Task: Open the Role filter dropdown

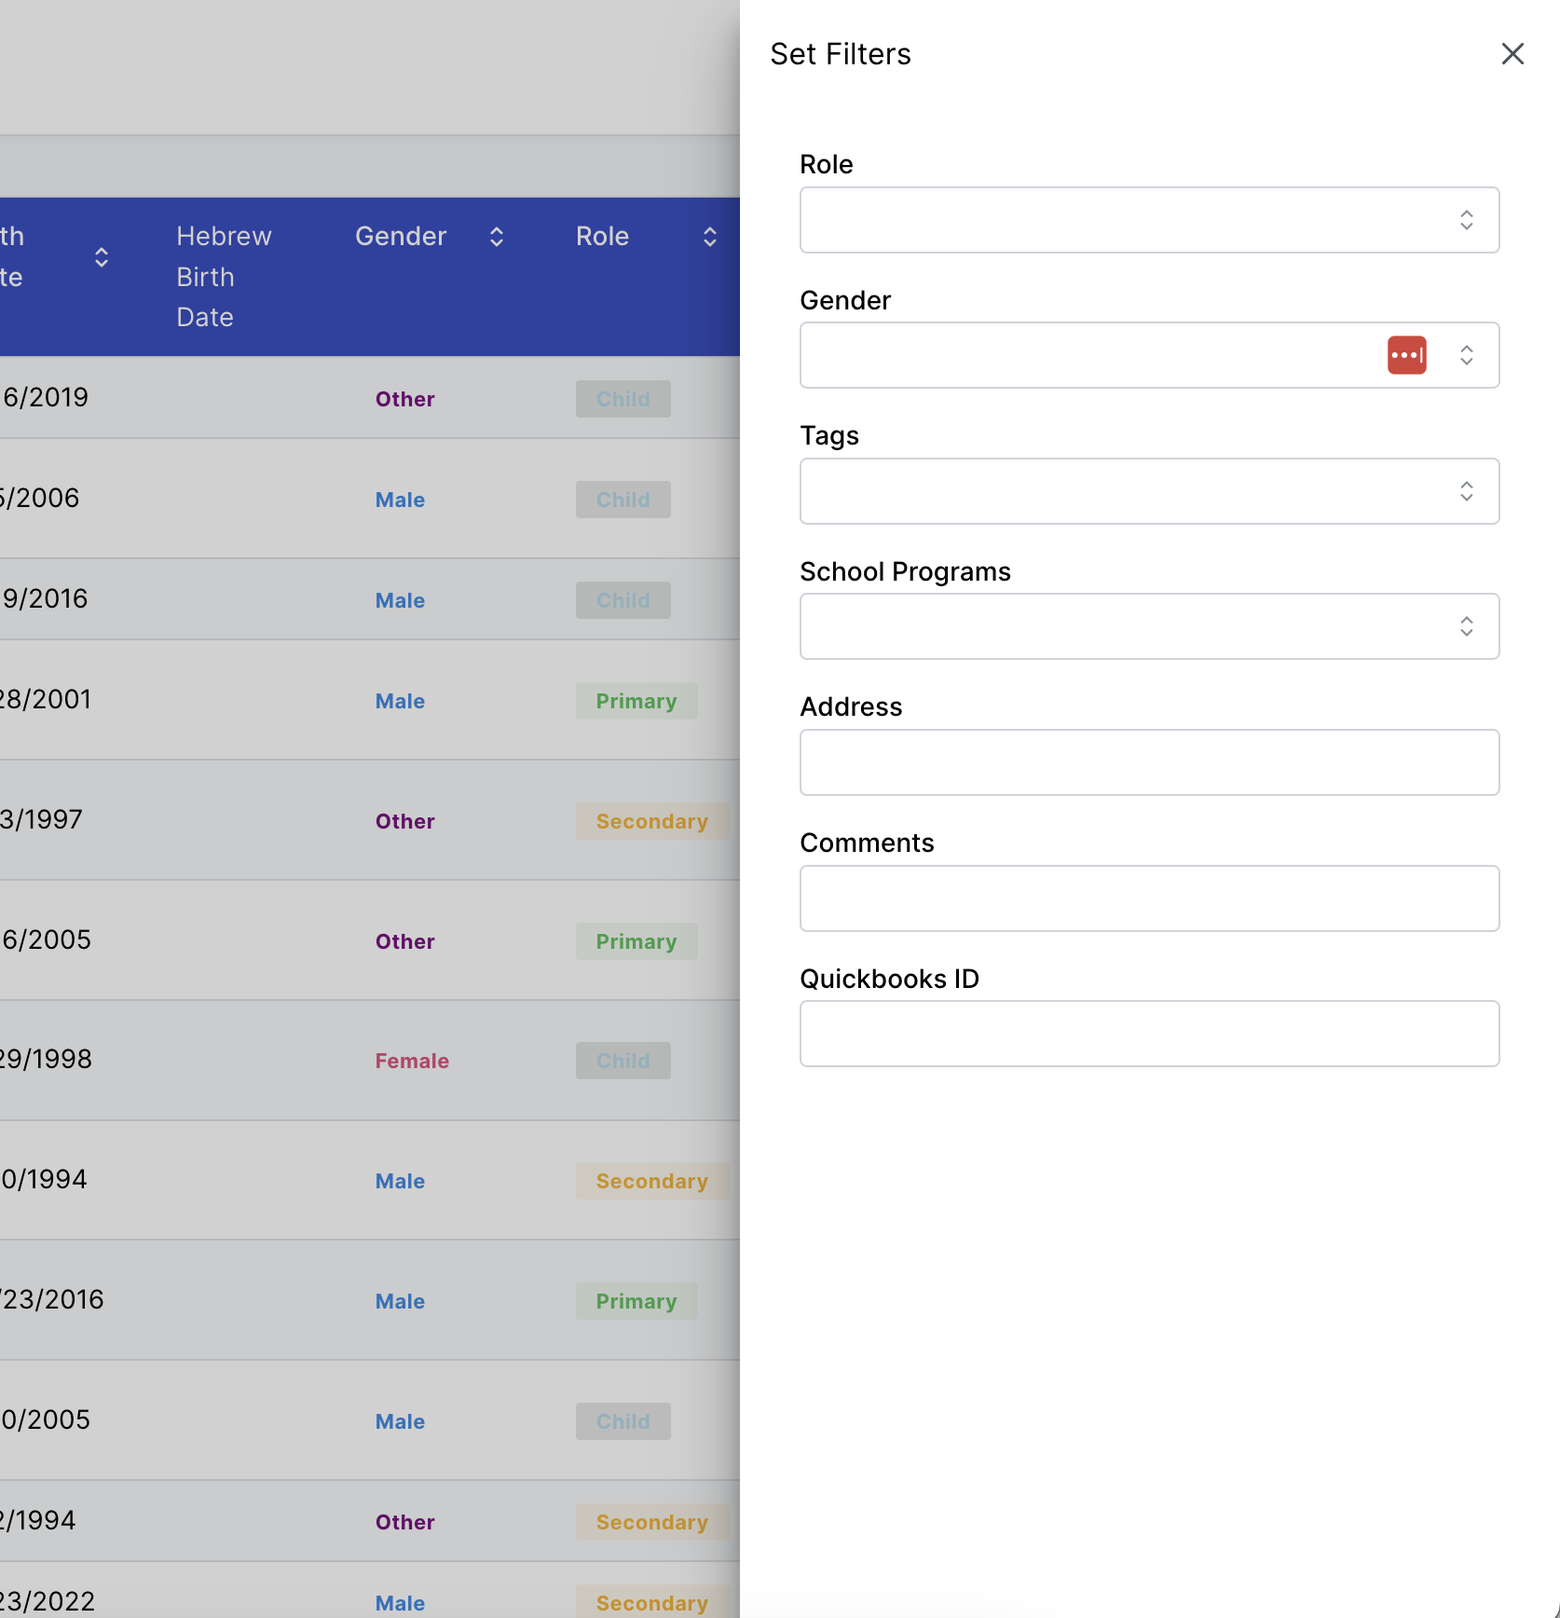Action: pyautogui.click(x=1118, y=220)
